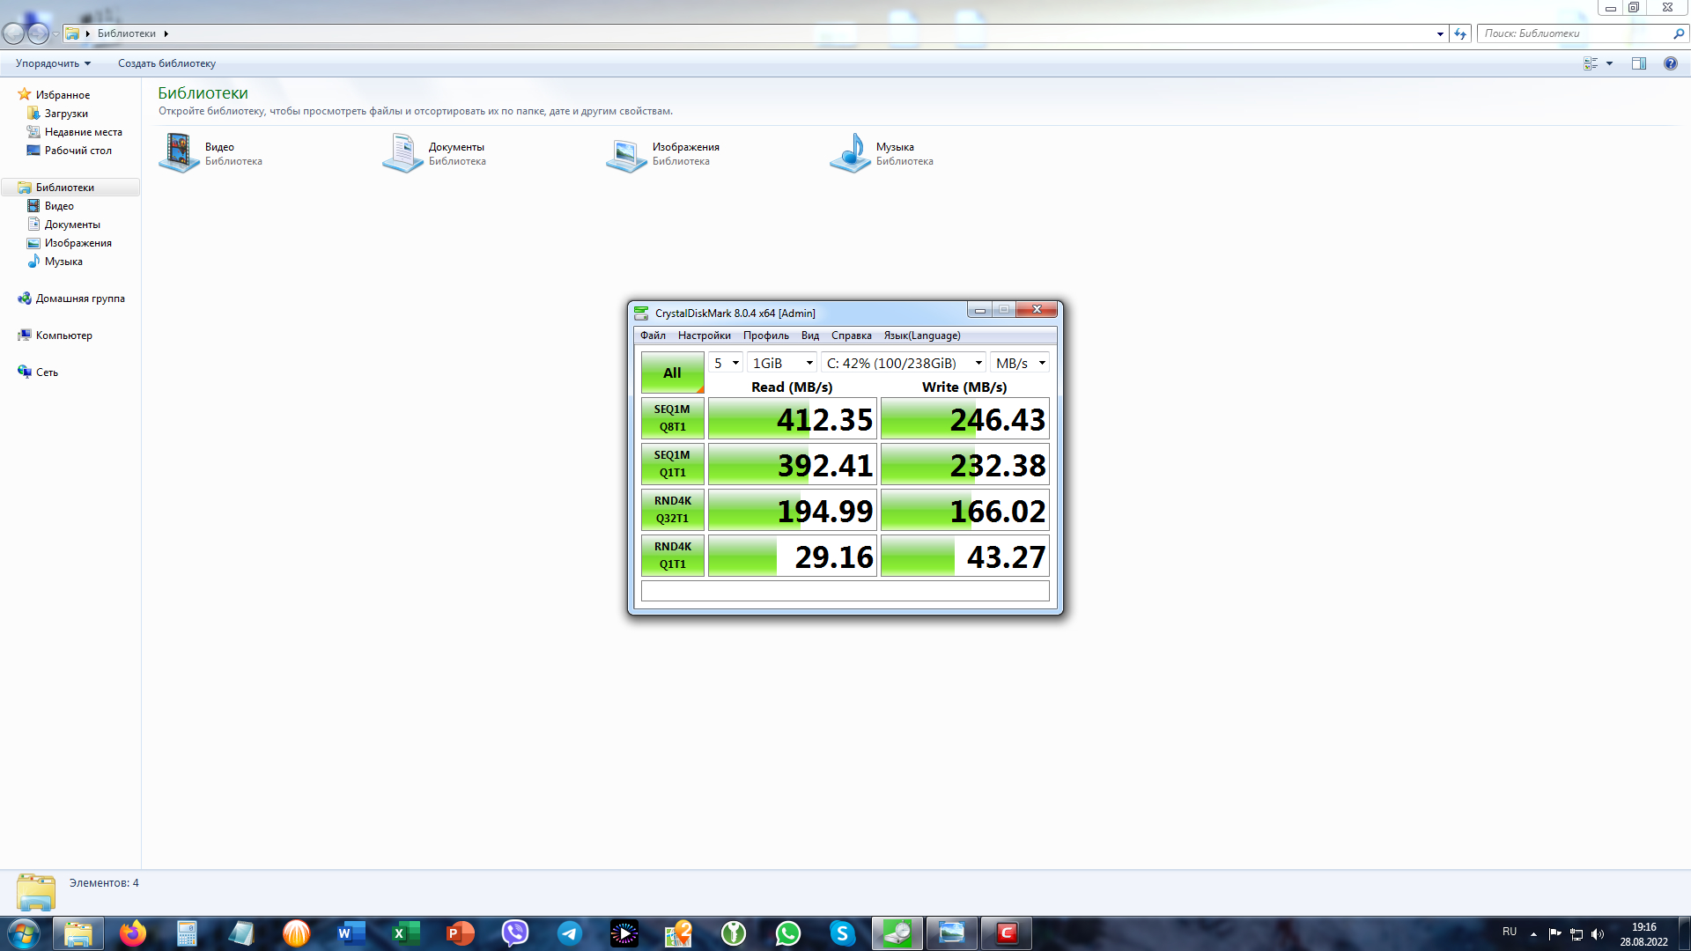Open the test count dropdown showing 5
This screenshot has width=1691, height=951.
click(726, 363)
